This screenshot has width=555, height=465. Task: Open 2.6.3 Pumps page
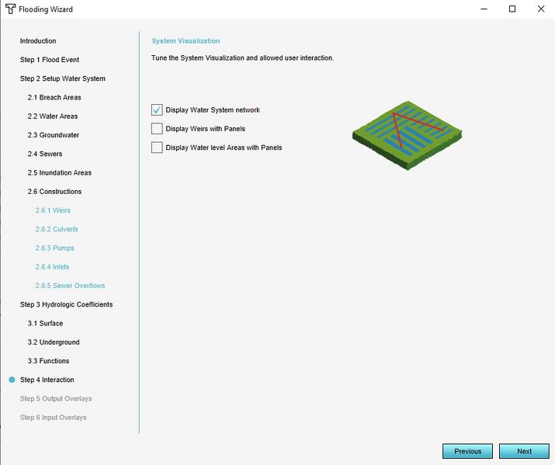55,248
